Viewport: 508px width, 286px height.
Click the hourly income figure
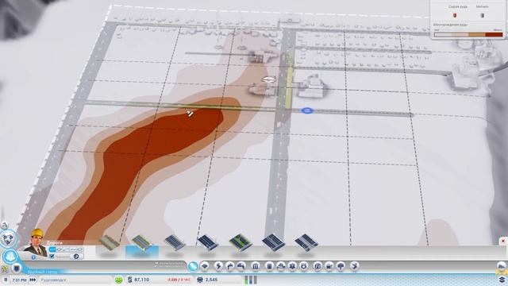(x=179, y=280)
